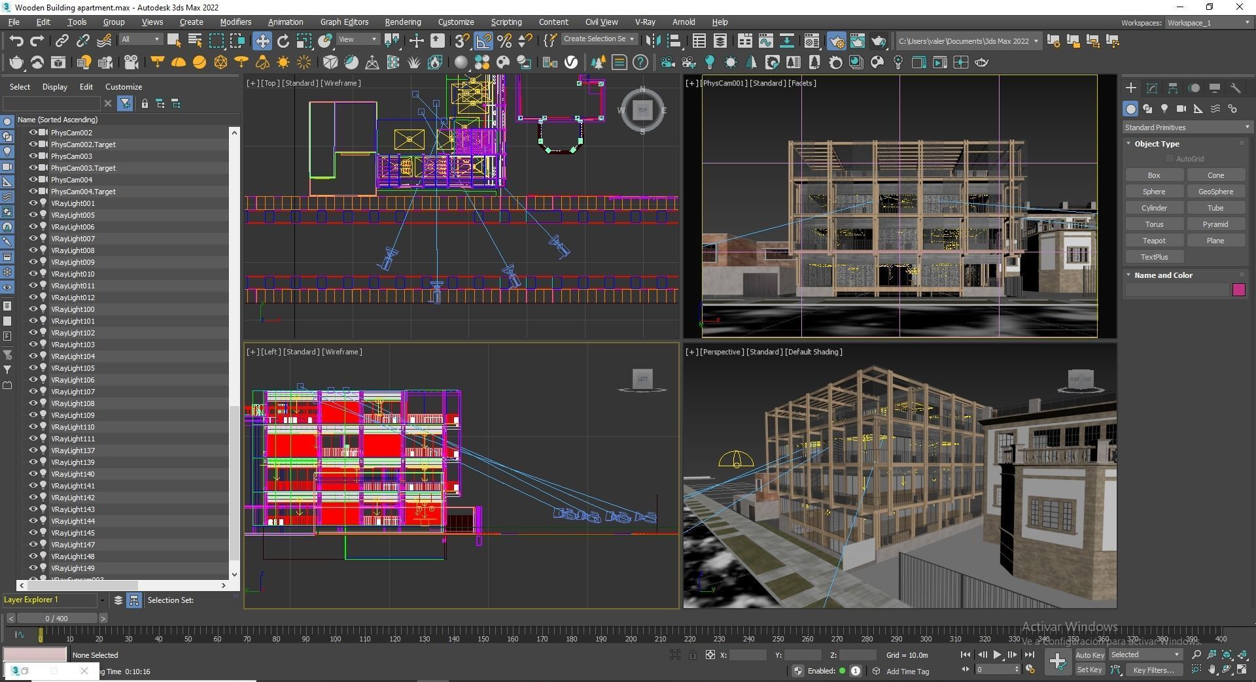Select the Cameras category icon

pos(1181,109)
